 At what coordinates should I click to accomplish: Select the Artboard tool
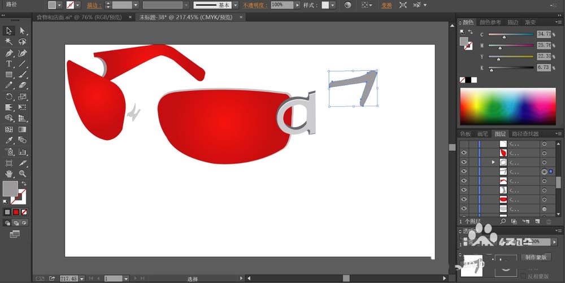(x=9, y=163)
